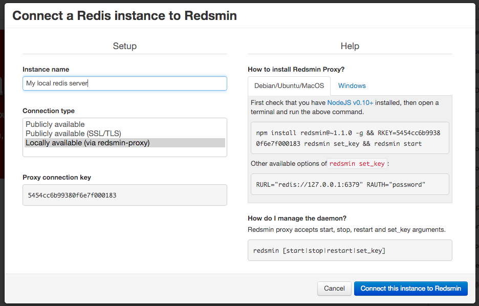Select Locally available (via redsmin-proxy)

coord(125,143)
